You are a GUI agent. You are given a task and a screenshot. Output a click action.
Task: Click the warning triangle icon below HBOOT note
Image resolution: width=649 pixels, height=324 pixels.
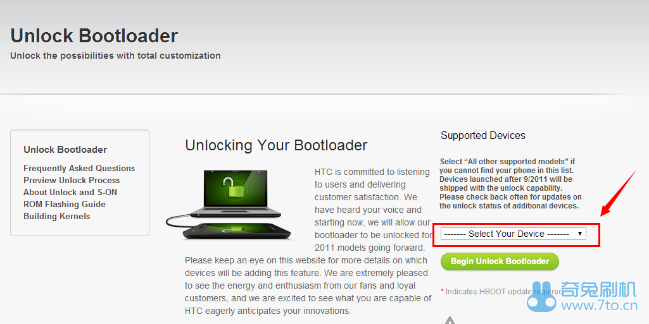450,320
